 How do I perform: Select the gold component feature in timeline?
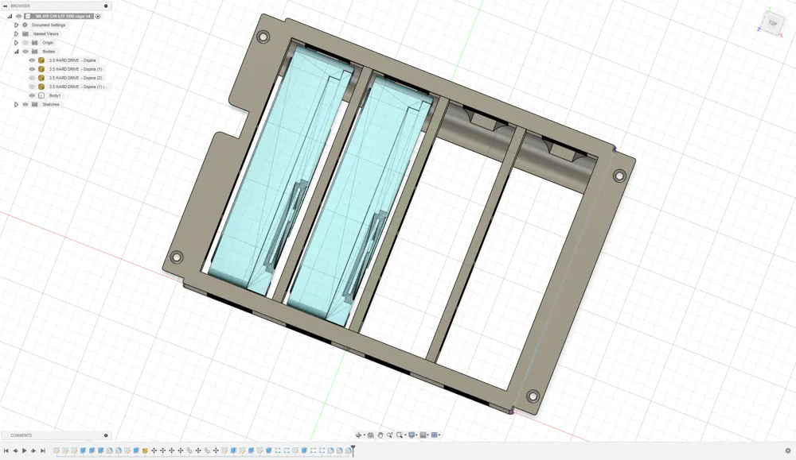[x=145, y=450]
